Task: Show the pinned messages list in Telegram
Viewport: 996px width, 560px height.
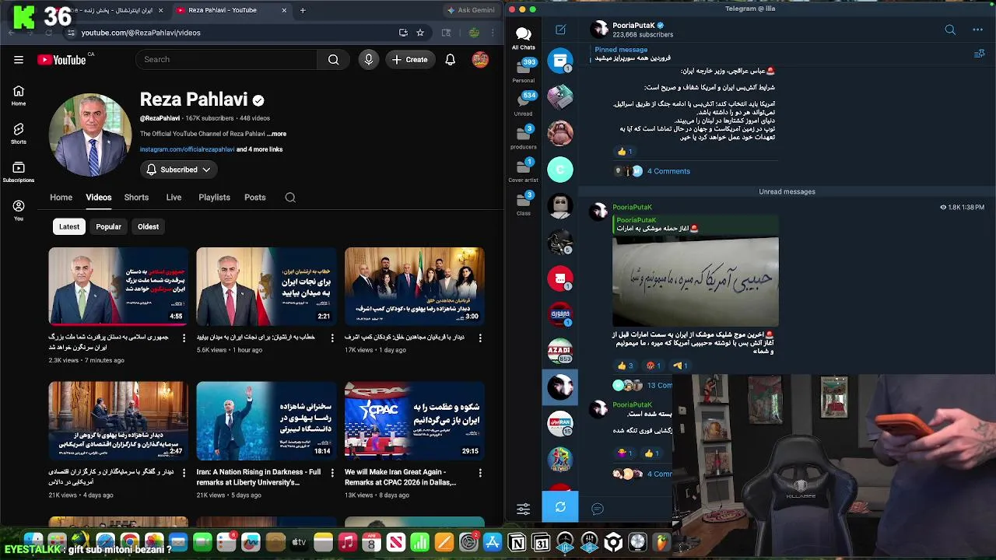Action: click(980, 54)
